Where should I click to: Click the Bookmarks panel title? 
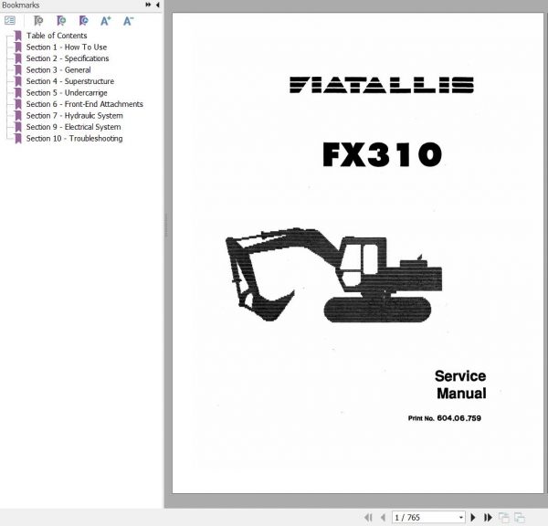click(21, 5)
